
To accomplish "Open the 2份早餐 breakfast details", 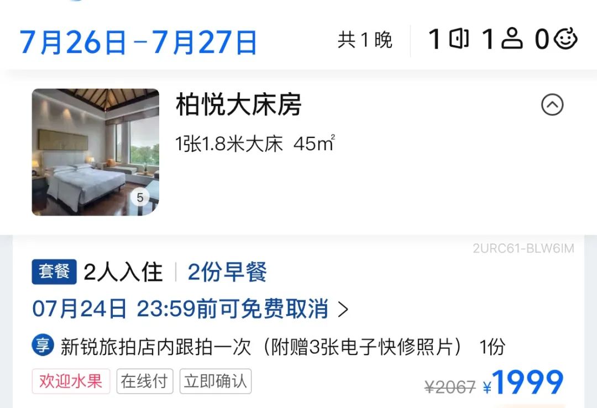I will 227,272.
